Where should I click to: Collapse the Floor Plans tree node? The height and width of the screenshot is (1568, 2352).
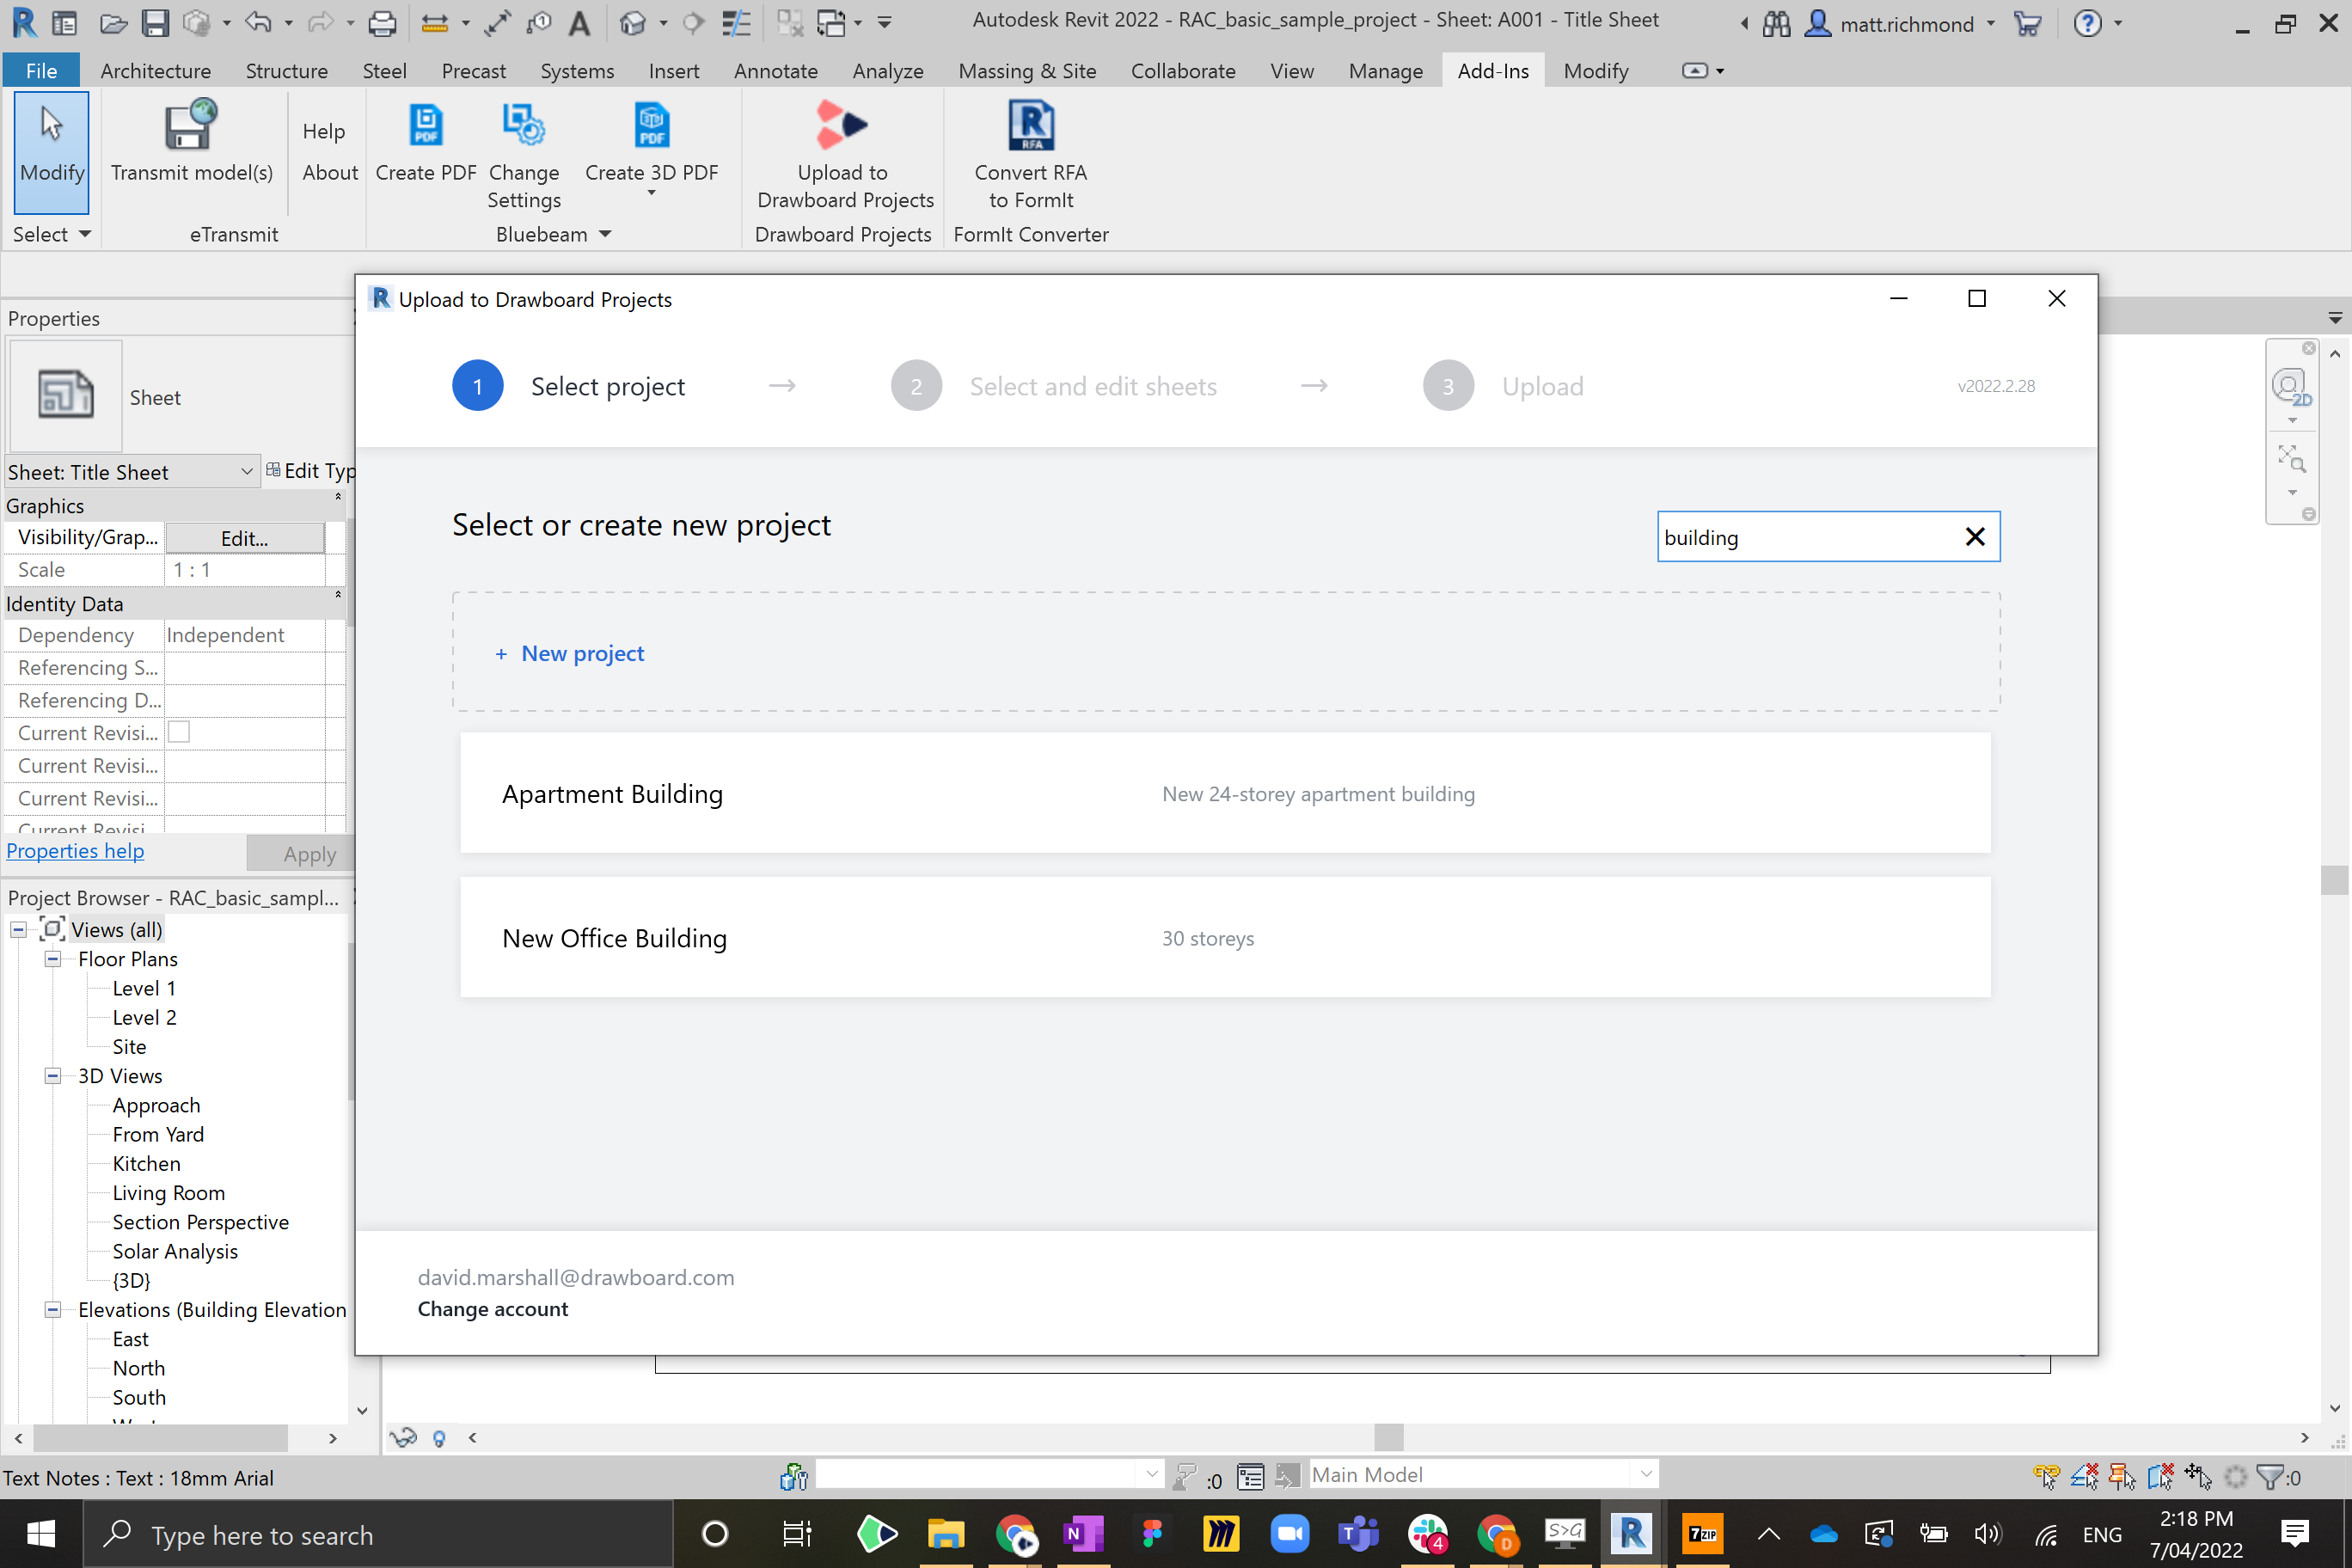point(53,959)
